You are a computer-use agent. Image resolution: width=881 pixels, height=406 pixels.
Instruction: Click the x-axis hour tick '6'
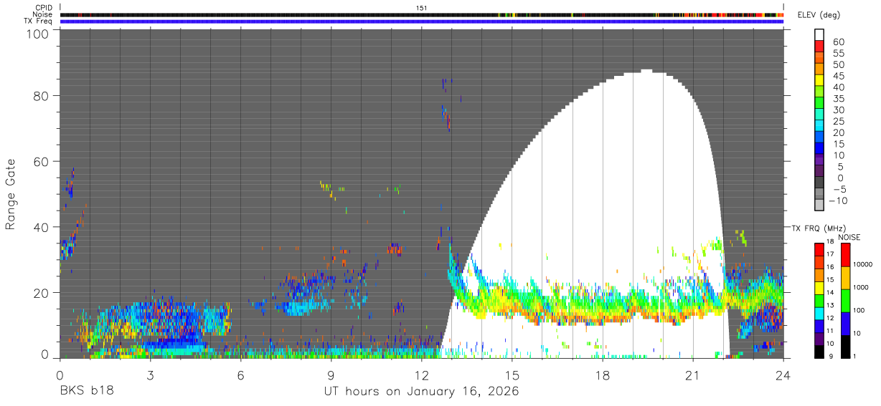pyautogui.click(x=240, y=375)
